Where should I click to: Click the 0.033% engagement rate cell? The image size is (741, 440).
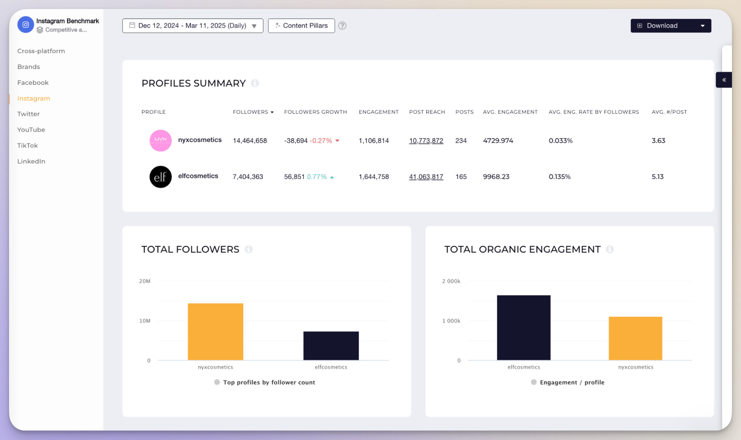click(x=561, y=141)
